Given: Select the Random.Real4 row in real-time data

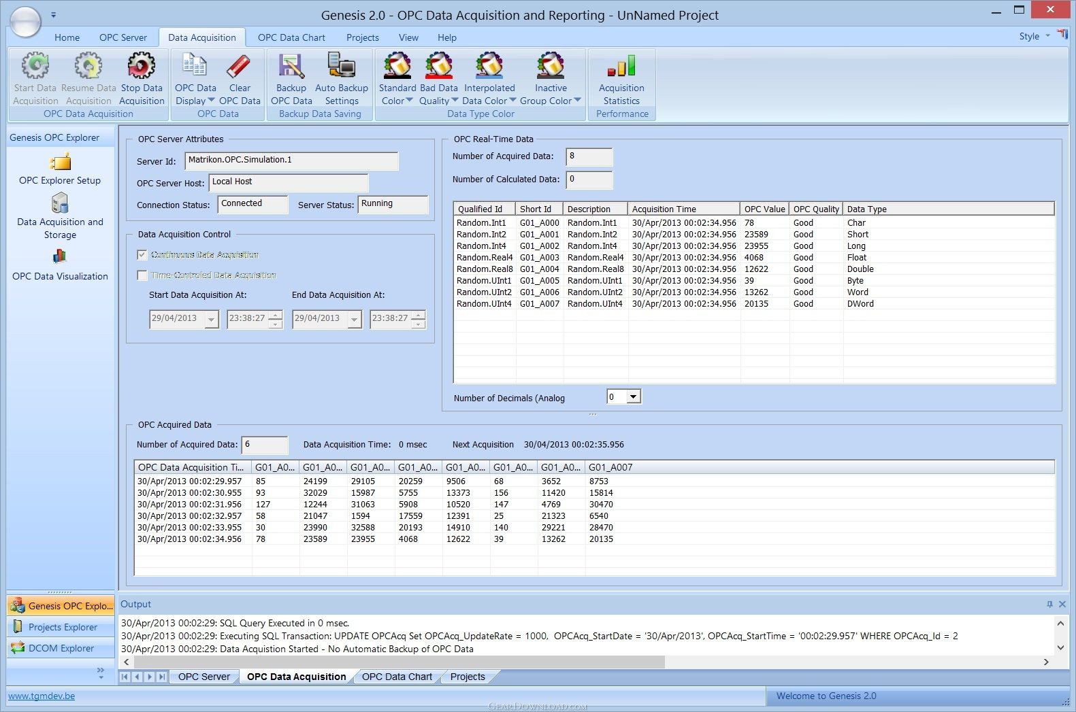Looking at the screenshot, I should 753,258.
